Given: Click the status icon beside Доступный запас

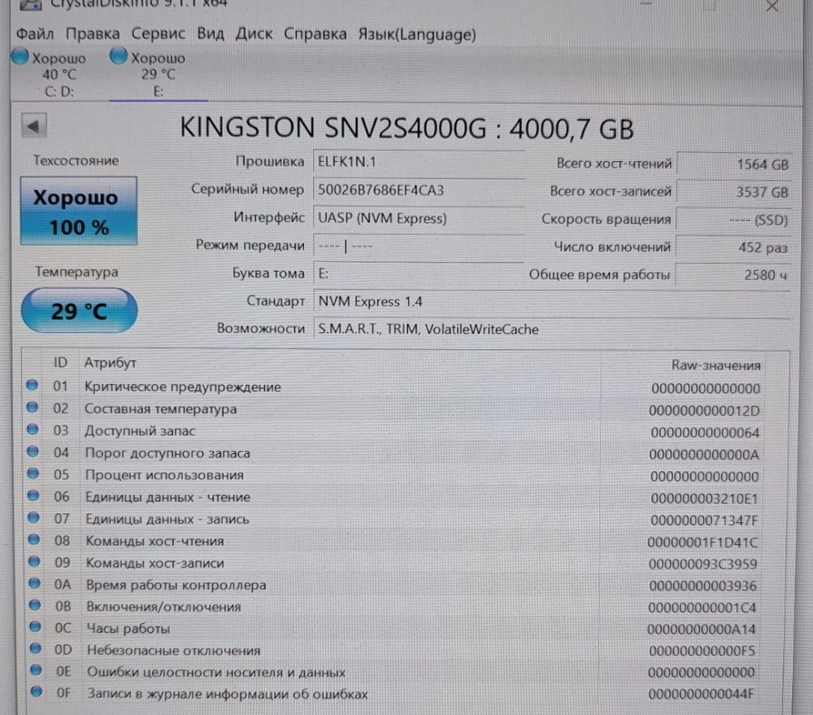Looking at the screenshot, I should [33, 430].
